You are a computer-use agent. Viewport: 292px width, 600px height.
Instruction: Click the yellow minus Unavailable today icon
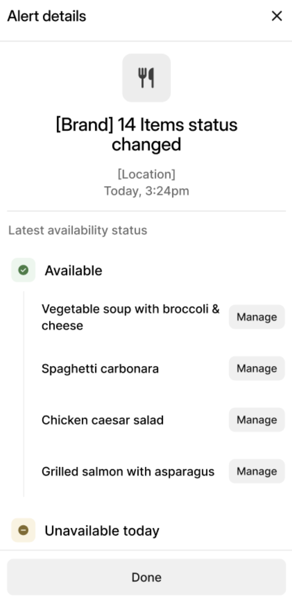pyautogui.click(x=23, y=531)
